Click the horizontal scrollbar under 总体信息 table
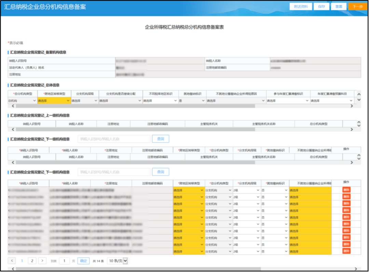Image resolution: width=369 pixels, height=272 pixels. 135,106
